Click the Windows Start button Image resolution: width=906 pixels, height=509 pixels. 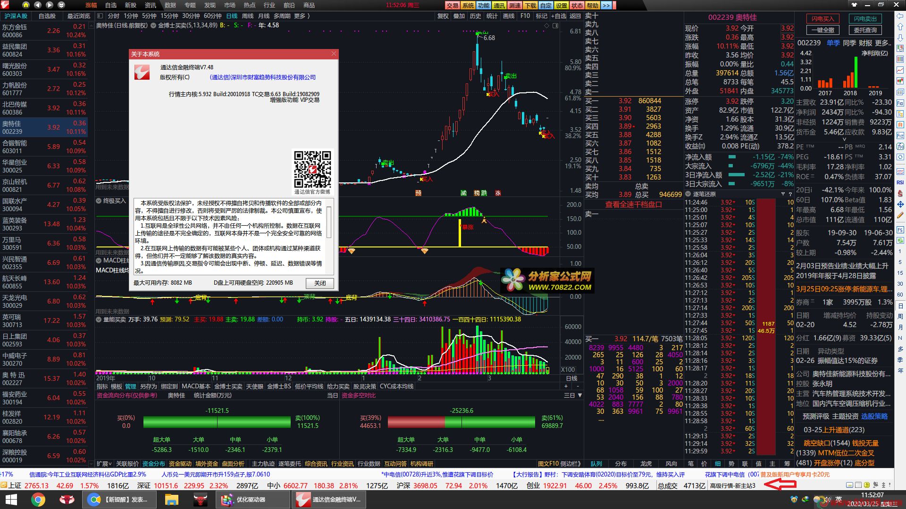click(x=11, y=500)
